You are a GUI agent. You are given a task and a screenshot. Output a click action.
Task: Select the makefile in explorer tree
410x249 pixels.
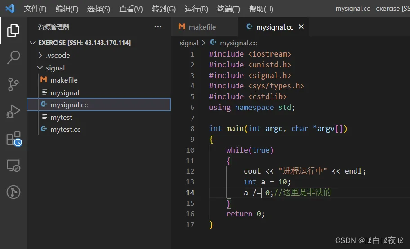tap(64, 80)
